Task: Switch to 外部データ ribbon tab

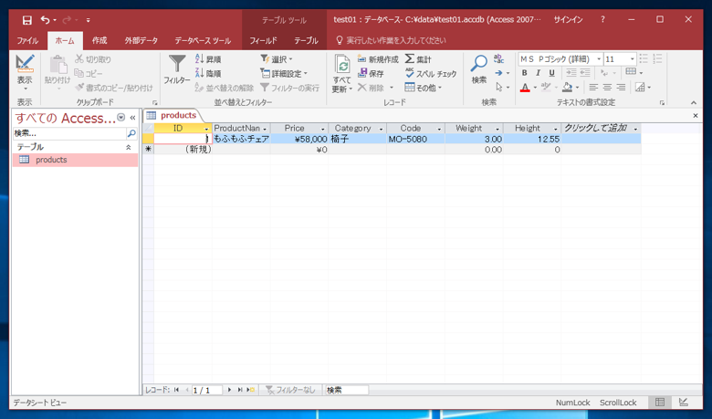Action: [141, 40]
